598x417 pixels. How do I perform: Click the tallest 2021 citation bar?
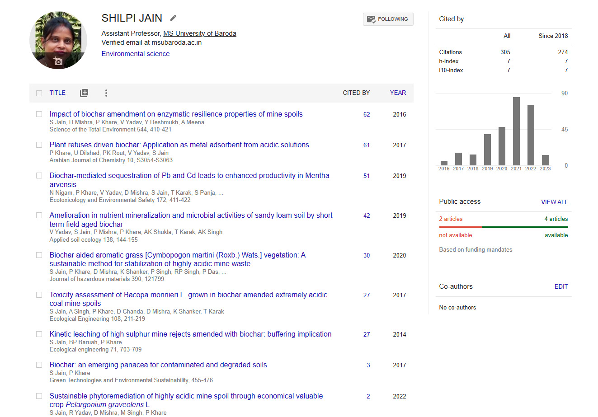tap(516, 131)
